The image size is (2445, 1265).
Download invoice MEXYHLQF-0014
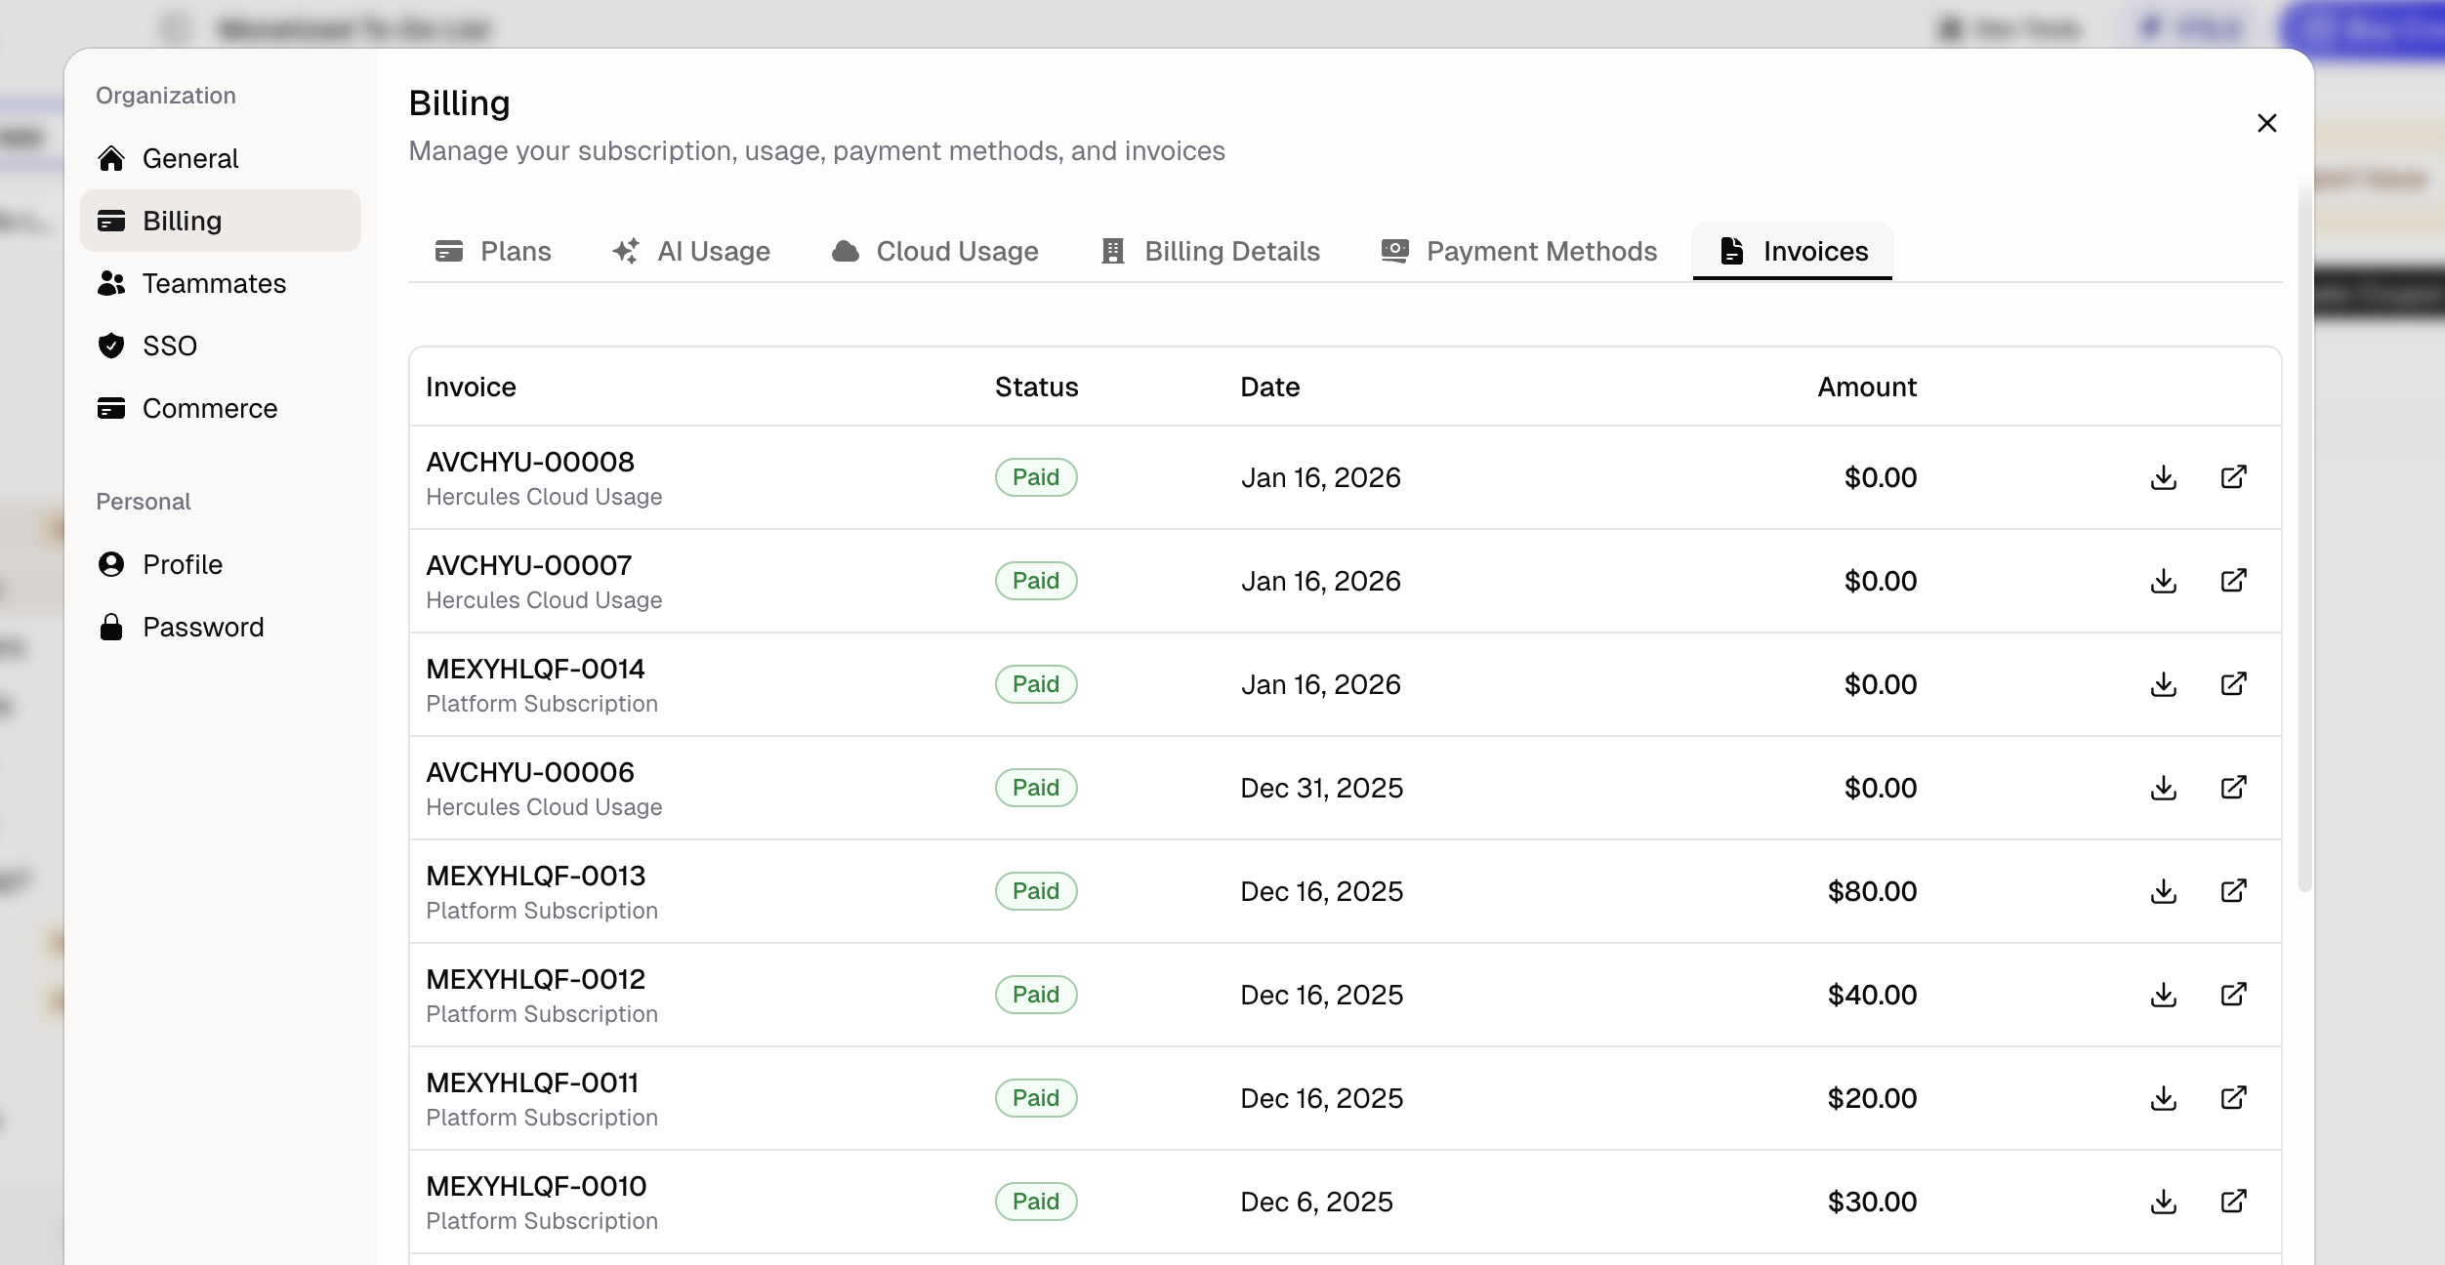point(2164,684)
